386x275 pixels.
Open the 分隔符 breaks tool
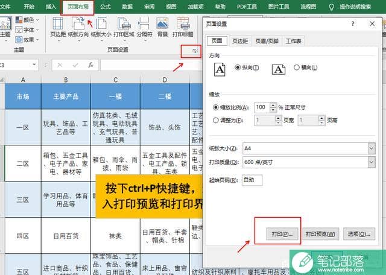[x=144, y=28]
